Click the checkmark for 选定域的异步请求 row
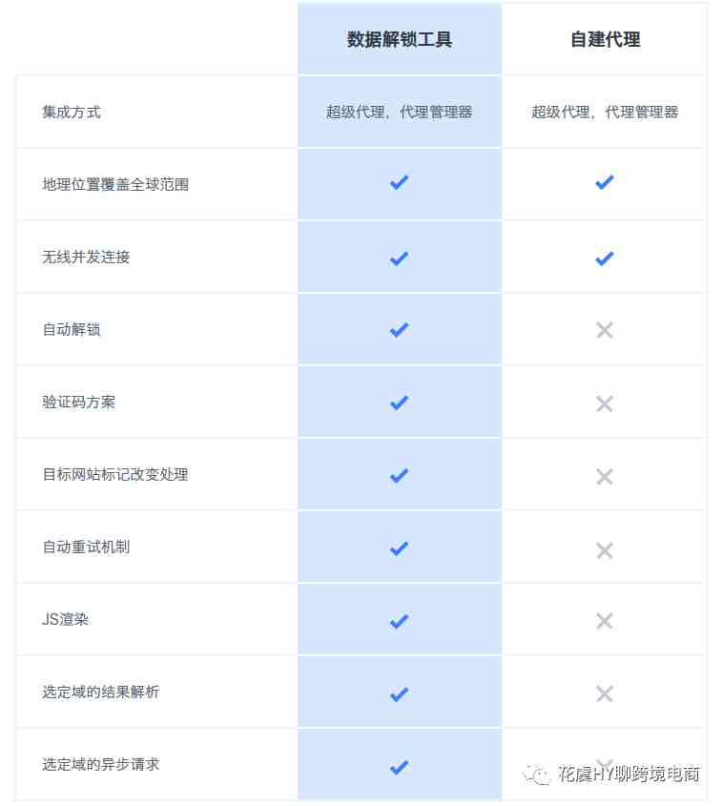 399,767
